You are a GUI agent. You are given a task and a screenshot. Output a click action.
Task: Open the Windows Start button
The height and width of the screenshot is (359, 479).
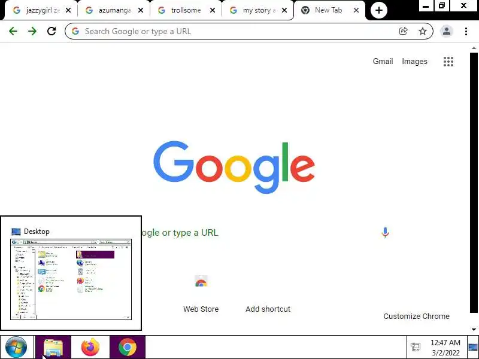pyautogui.click(x=16, y=347)
